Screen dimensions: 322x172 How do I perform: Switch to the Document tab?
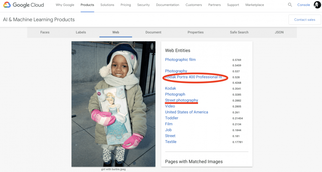153,32
